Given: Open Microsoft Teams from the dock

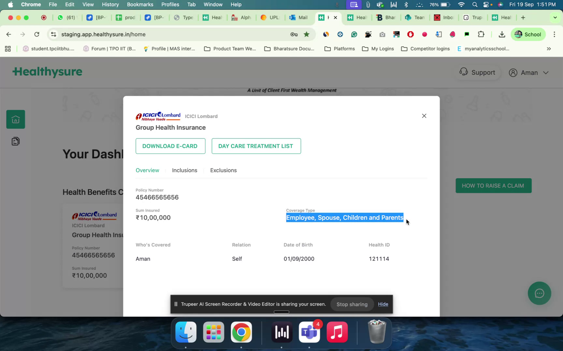Looking at the screenshot, I should 309,332.
